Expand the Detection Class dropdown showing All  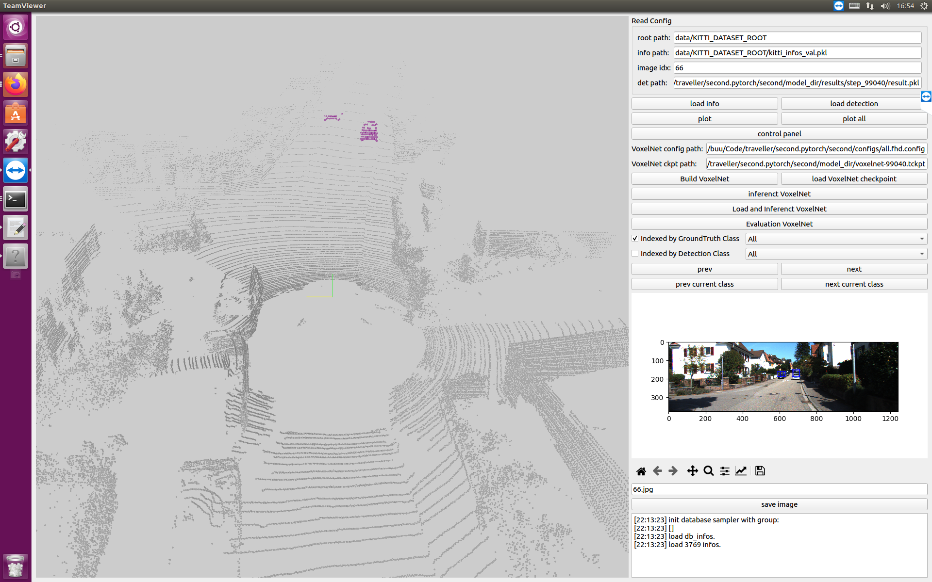pos(836,254)
